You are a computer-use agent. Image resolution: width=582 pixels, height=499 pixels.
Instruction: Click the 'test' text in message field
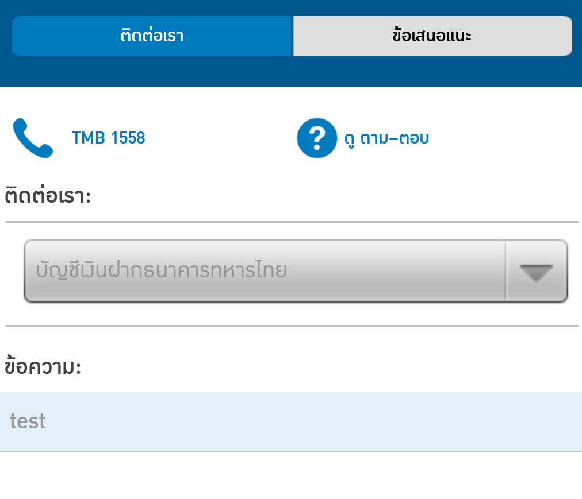[x=28, y=421]
